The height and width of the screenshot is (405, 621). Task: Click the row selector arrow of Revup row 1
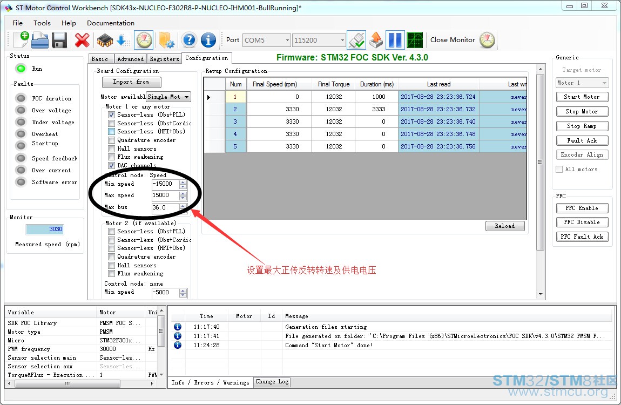coord(209,97)
